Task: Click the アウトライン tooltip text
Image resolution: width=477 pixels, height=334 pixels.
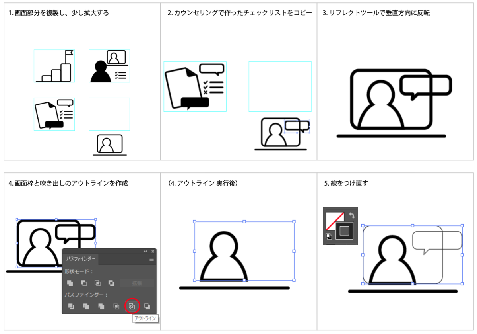Action: point(145,318)
